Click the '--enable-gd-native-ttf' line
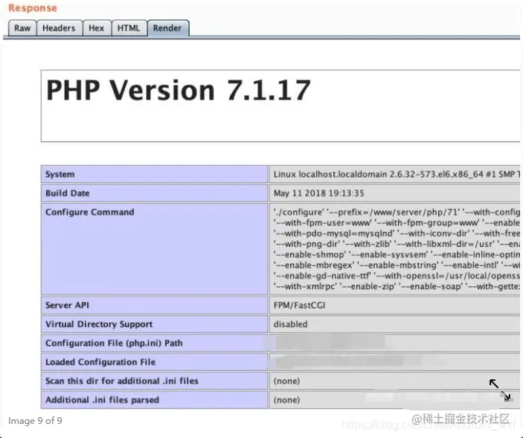 pyautogui.click(x=397, y=276)
